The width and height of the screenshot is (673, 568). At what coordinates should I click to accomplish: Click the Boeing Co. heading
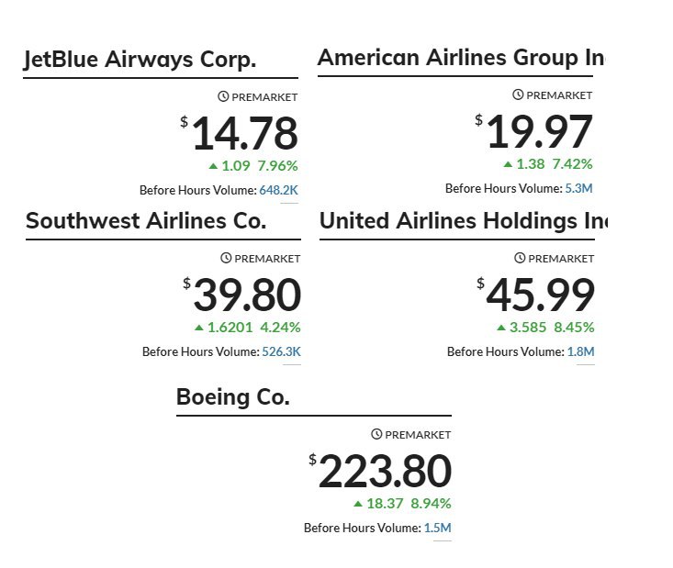tap(233, 396)
